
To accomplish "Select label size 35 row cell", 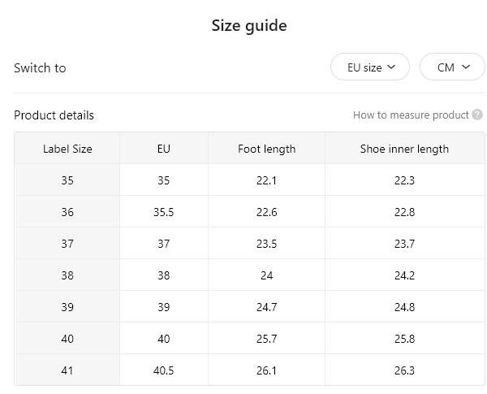I will click(67, 180).
